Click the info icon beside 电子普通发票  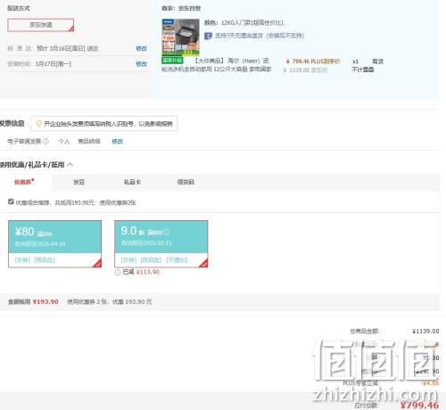point(45,142)
